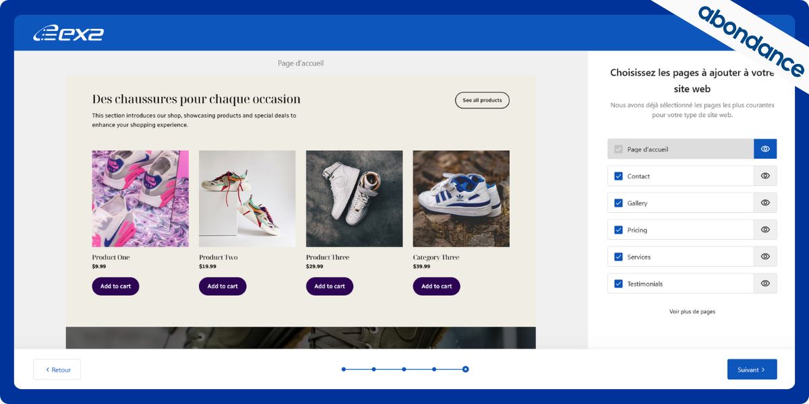Click Add to cart under Product One
Viewport: 809px width, 404px height.
[116, 286]
